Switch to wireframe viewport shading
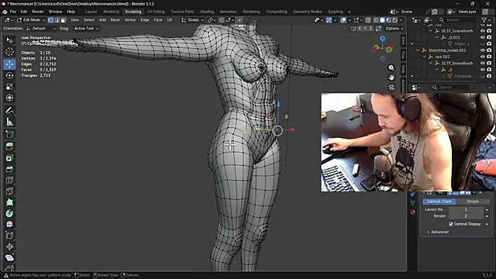This screenshot has width=496, height=279. 376,20
